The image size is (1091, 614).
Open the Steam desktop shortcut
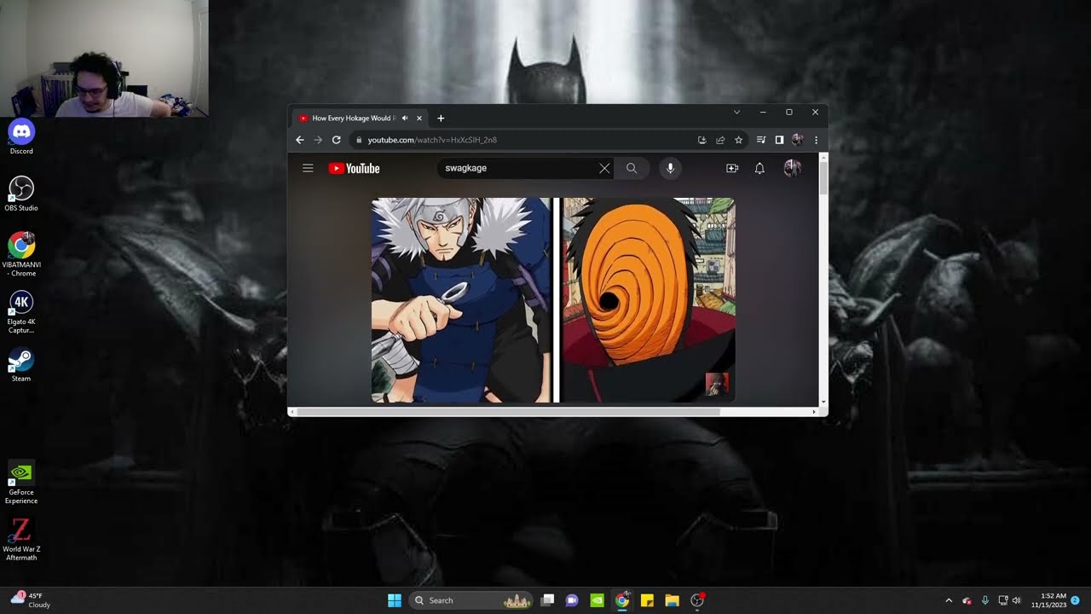tap(21, 365)
